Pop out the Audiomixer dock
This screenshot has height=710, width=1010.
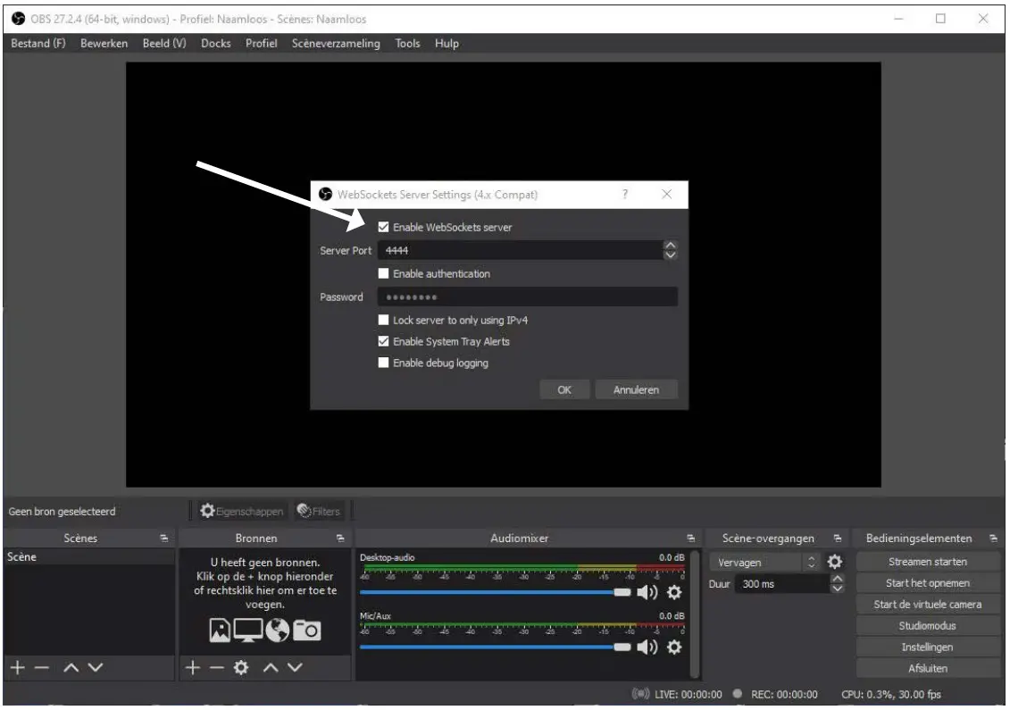coord(690,538)
